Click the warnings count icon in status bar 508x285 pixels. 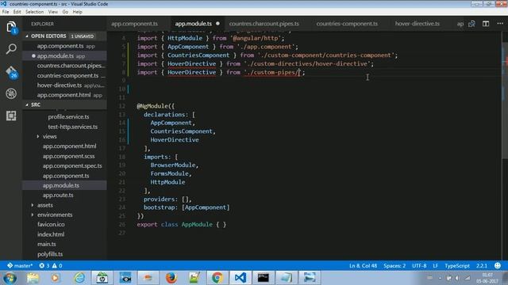coord(57,266)
